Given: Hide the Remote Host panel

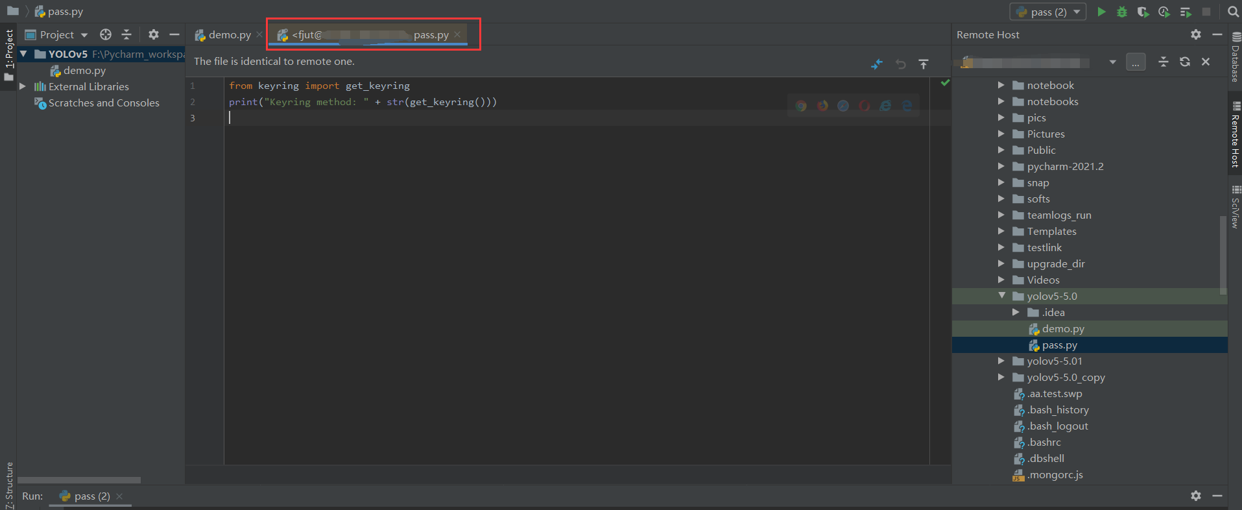Looking at the screenshot, I should tap(1217, 34).
